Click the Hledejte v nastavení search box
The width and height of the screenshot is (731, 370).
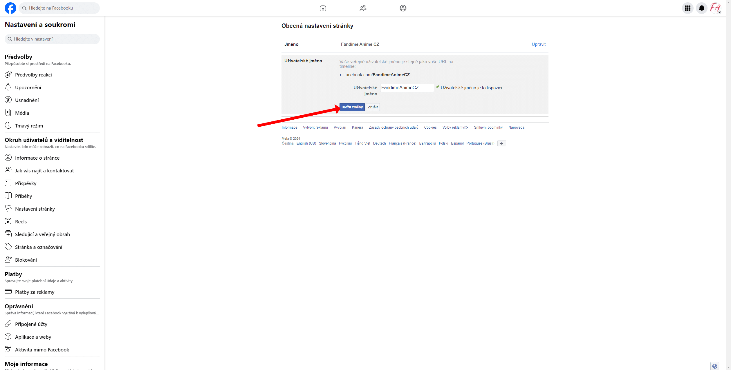(52, 39)
